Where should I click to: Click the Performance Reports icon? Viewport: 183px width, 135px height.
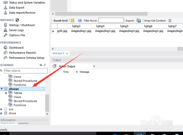point(5,53)
